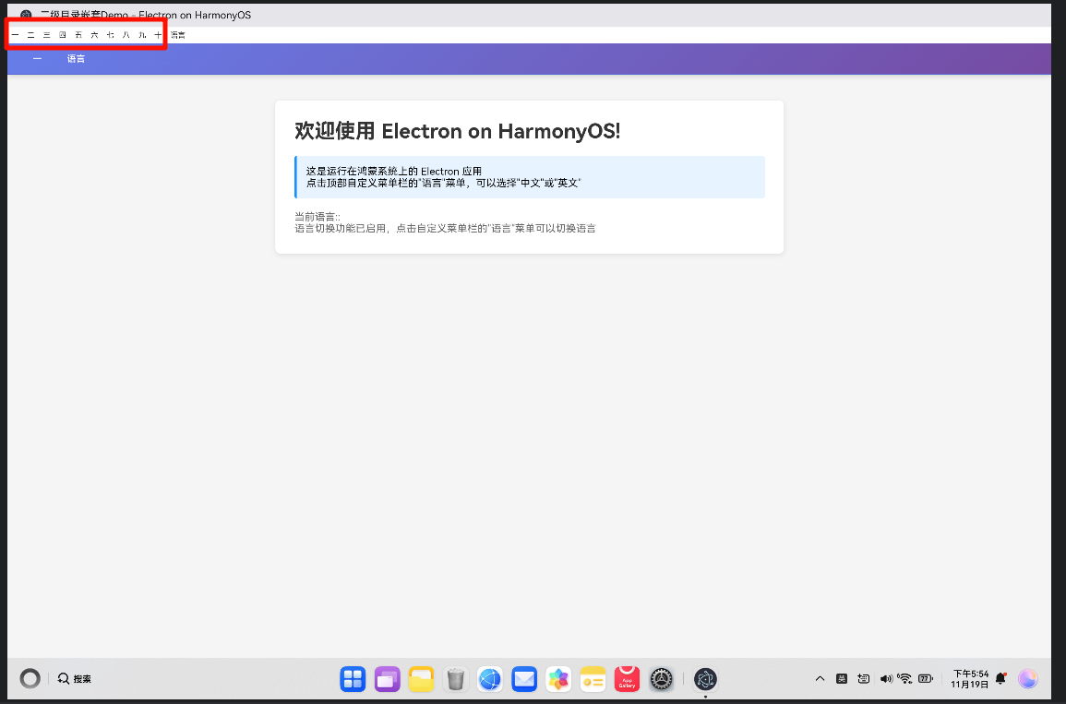This screenshot has width=1066, height=704.
Task: Open the colorful Gallery flower icon
Action: point(558,678)
